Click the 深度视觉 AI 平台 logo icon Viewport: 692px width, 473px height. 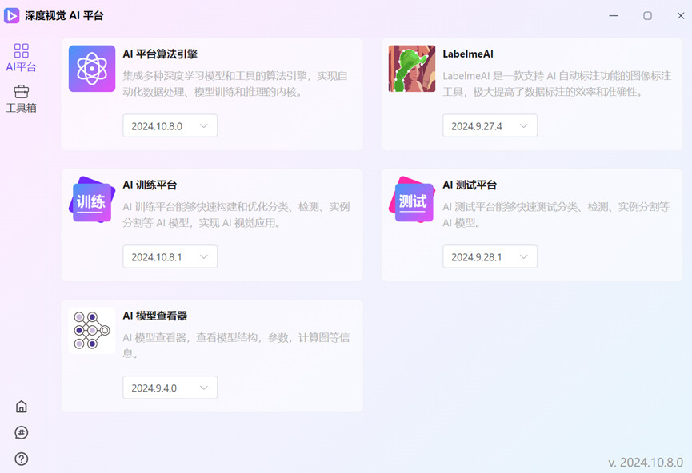[x=11, y=15]
